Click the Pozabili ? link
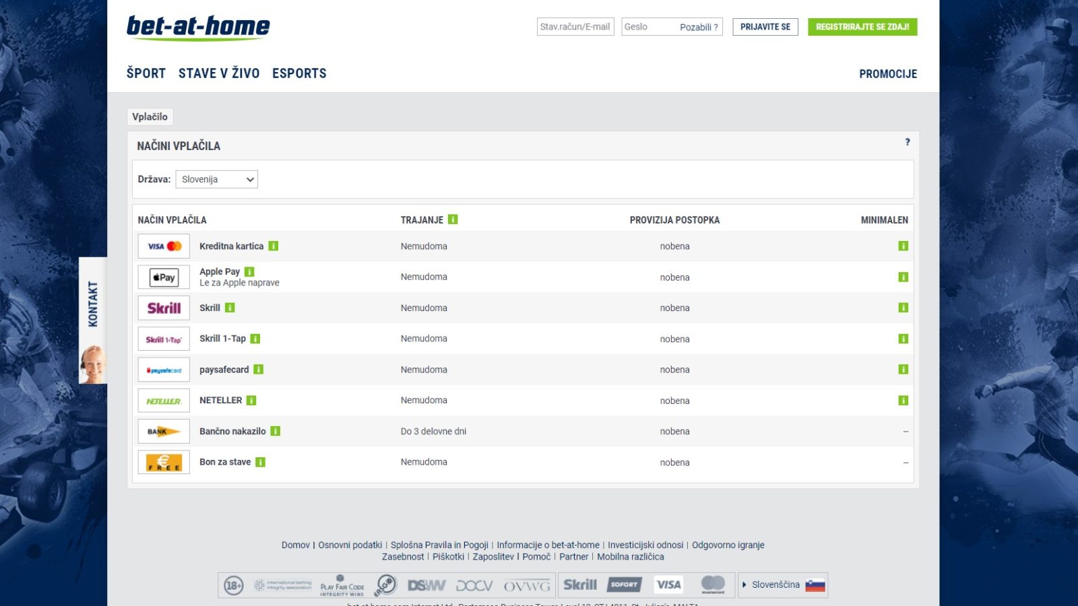Viewport: 1078px width, 606px height. pyautogui.click(x=699, y=27)
